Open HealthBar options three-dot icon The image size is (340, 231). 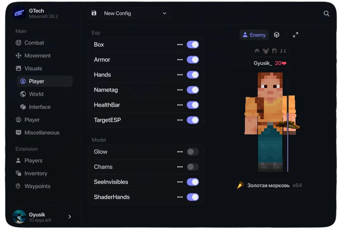(x=180, y=105)
